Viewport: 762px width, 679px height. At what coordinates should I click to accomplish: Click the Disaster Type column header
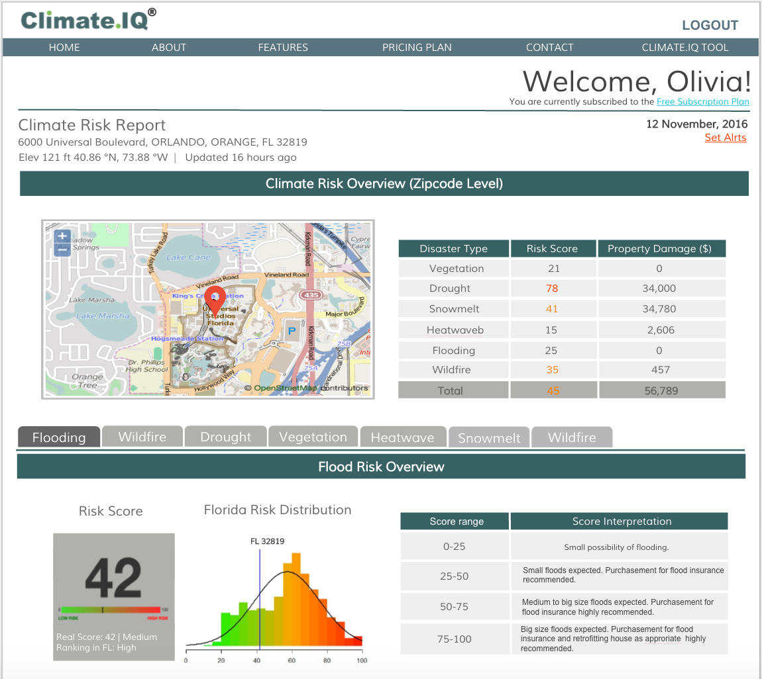pyautogui.click(x=453, y=248)
